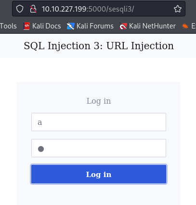Screen dimensions: 196x205
Task: Click the Kali NetHunter bookmark icon
Action: point(123,26)
